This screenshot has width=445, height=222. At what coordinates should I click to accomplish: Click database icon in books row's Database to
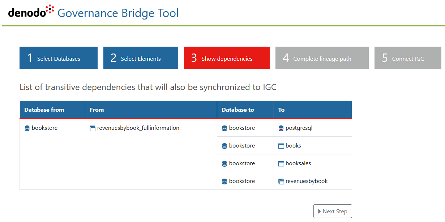pyautogui.click(x=224, y=146)
